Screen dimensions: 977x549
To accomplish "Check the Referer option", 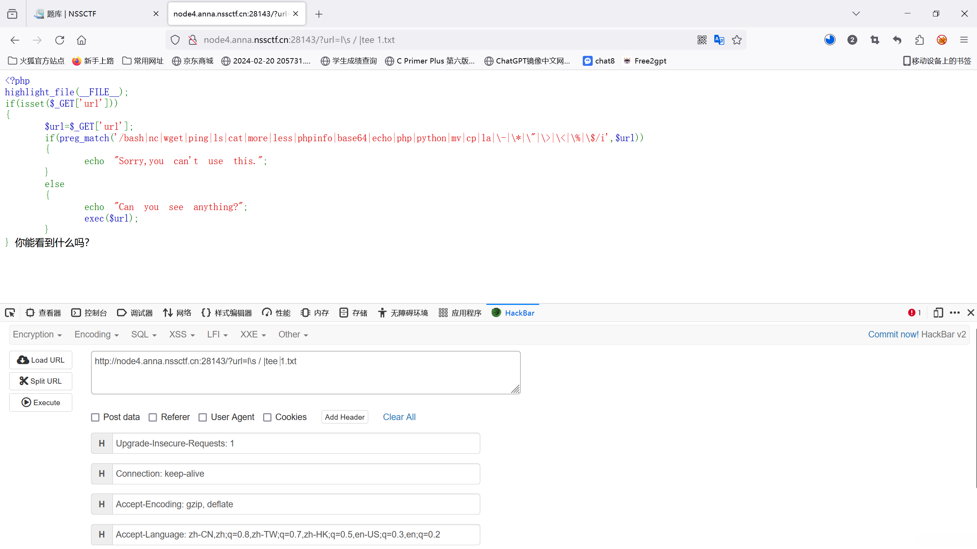I will click(153, 417).
